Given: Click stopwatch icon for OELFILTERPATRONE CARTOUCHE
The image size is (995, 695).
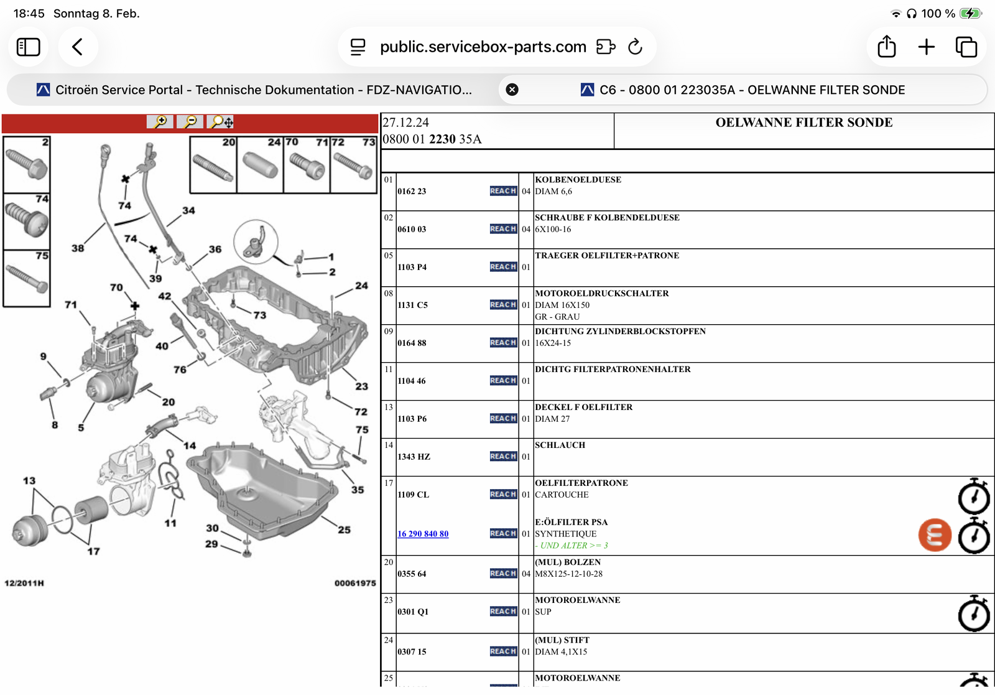Looking at the screenshot, I should [974, 496].
